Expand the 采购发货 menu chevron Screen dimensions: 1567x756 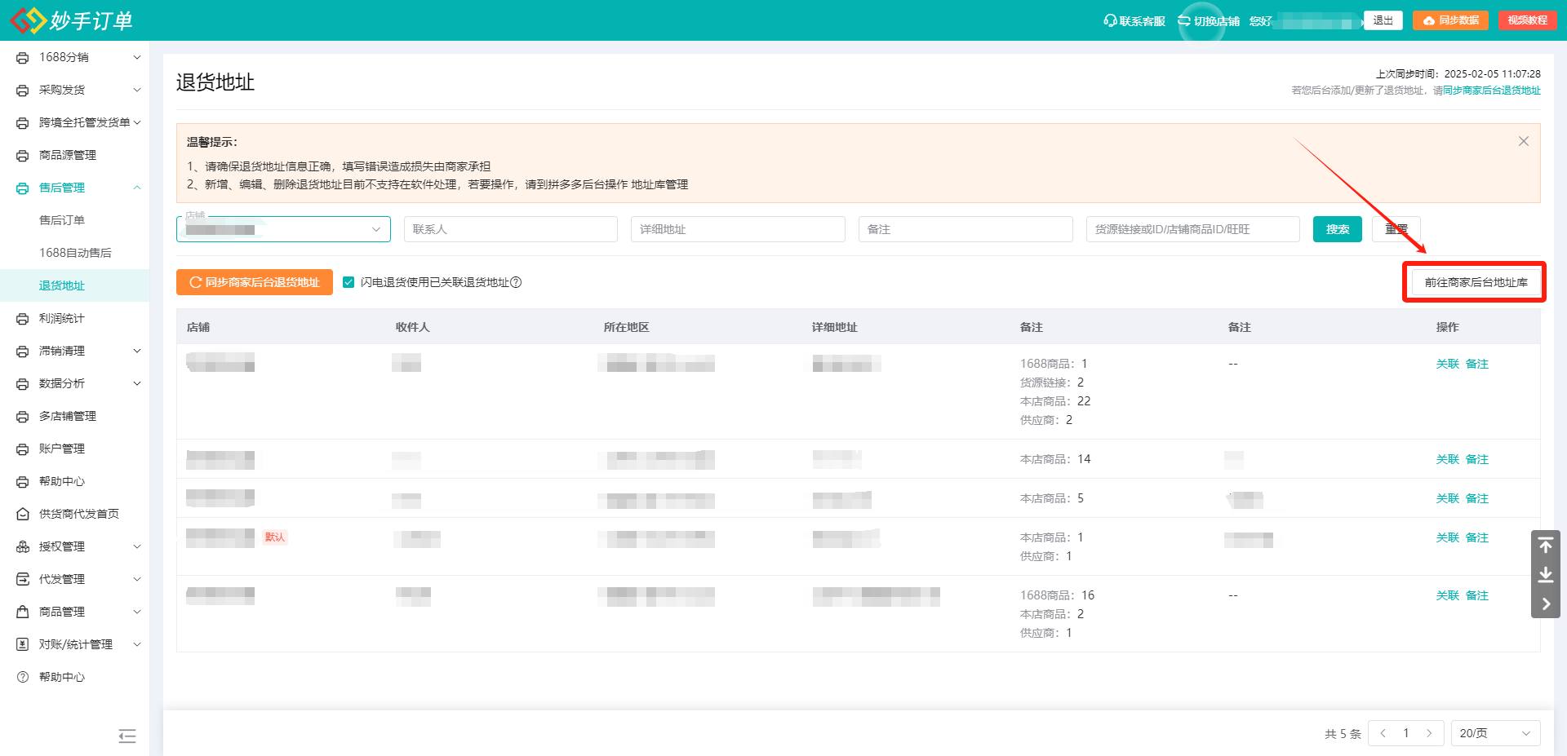click(137, 90)
